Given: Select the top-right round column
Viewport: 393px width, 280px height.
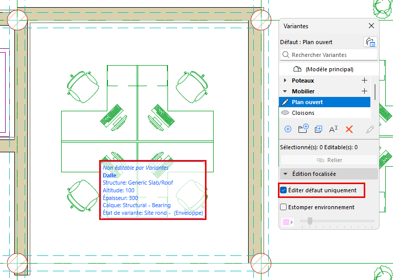Looking at the screenshot, I should tap(261, 20).
